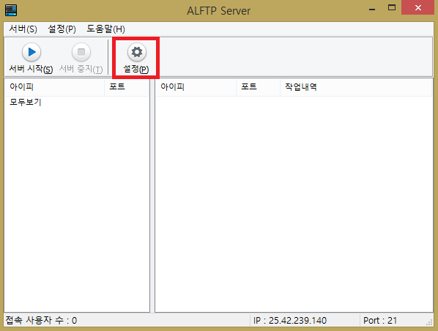438x331 pixels.
Task: Start the server with the play icon
Action: click(x=31, y=52)
